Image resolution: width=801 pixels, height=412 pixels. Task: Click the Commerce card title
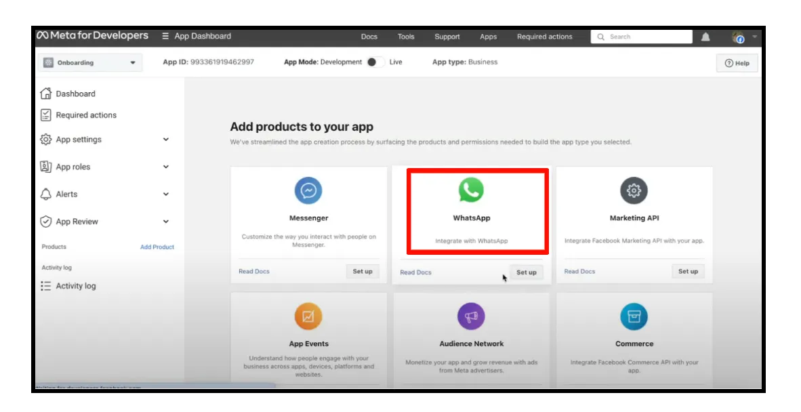(634, 344)
